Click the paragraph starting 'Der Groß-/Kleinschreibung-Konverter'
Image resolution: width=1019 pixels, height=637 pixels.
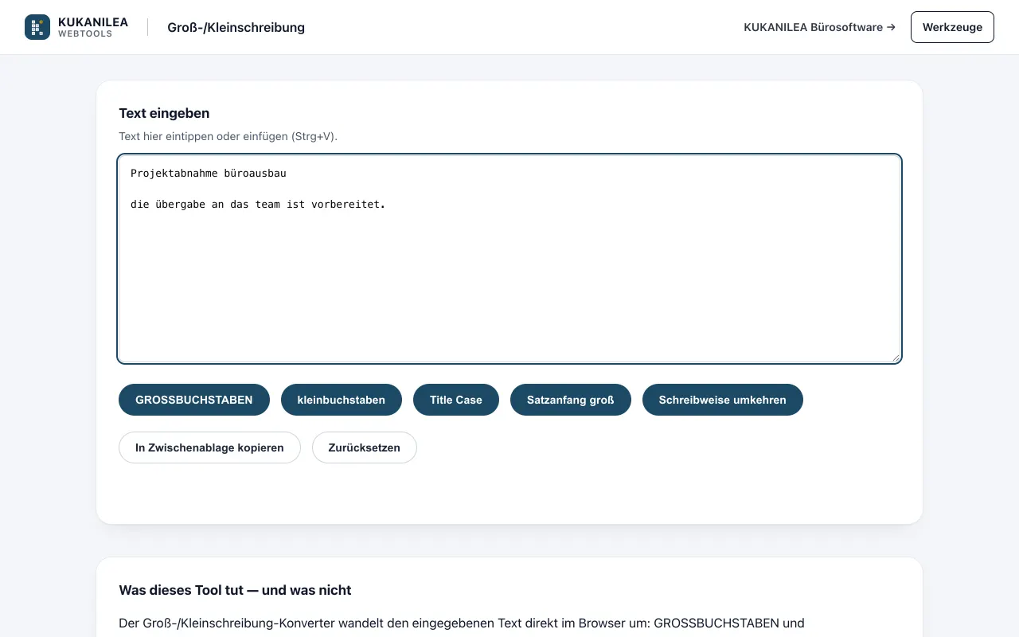pyautogui.click(x=462, y=623)
